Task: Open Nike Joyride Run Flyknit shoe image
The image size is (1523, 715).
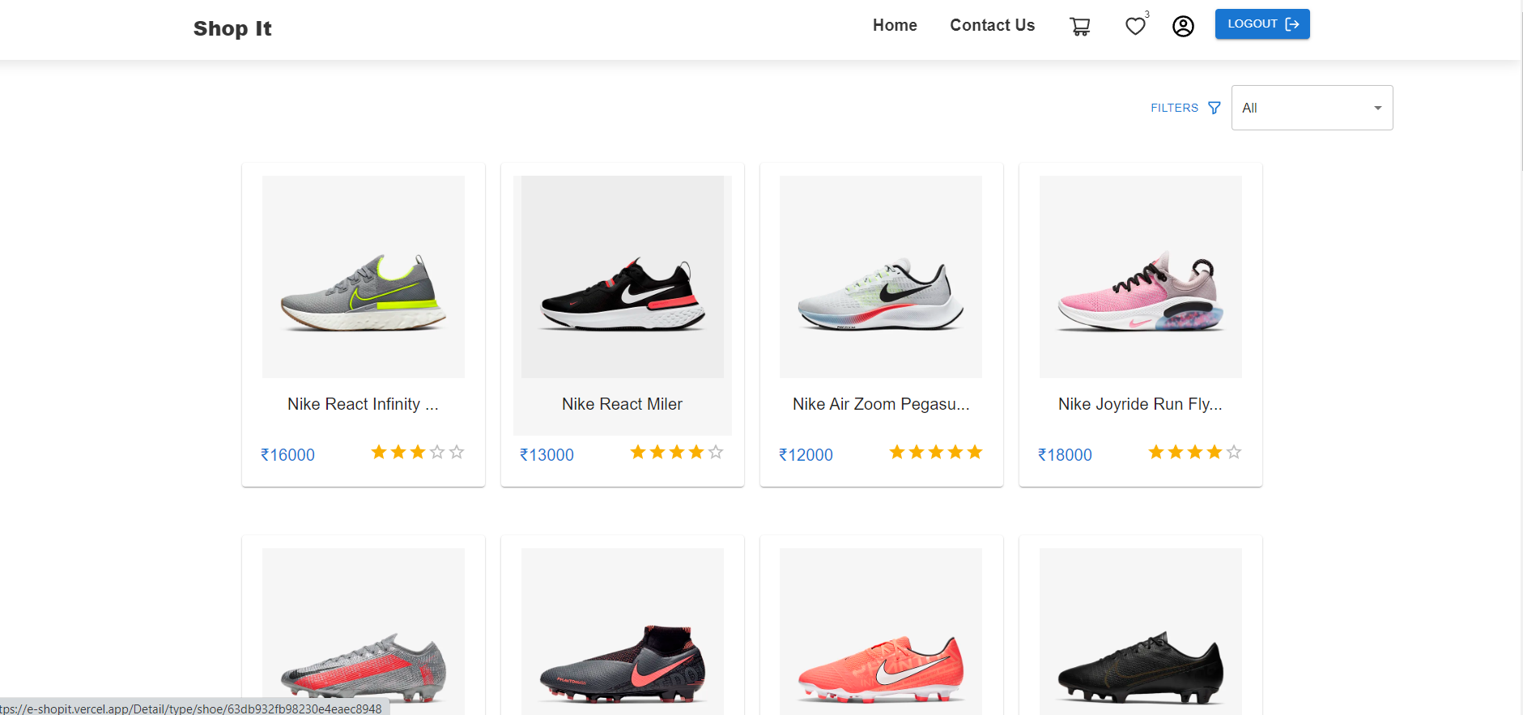Action: point(1140,277)
